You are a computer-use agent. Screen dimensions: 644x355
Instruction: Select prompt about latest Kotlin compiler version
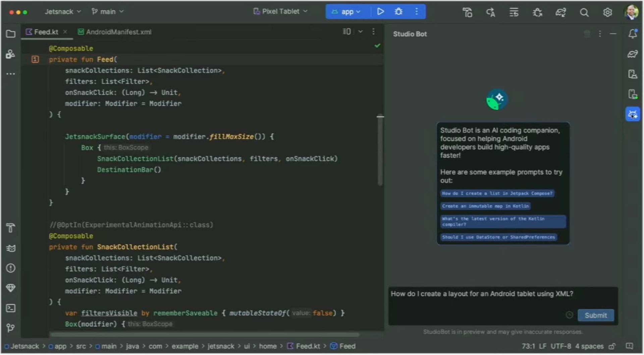pyautogui.click(x=503, y=222)
